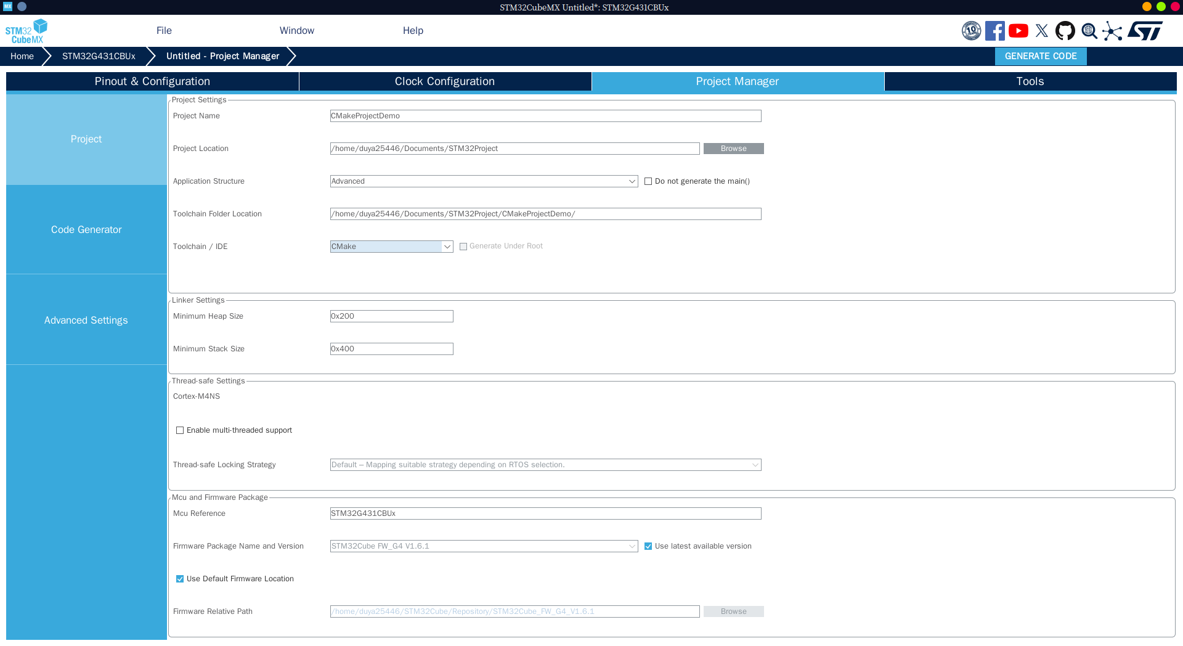Open Thread-safe Locking Strategy dropdown

[545, 465]
